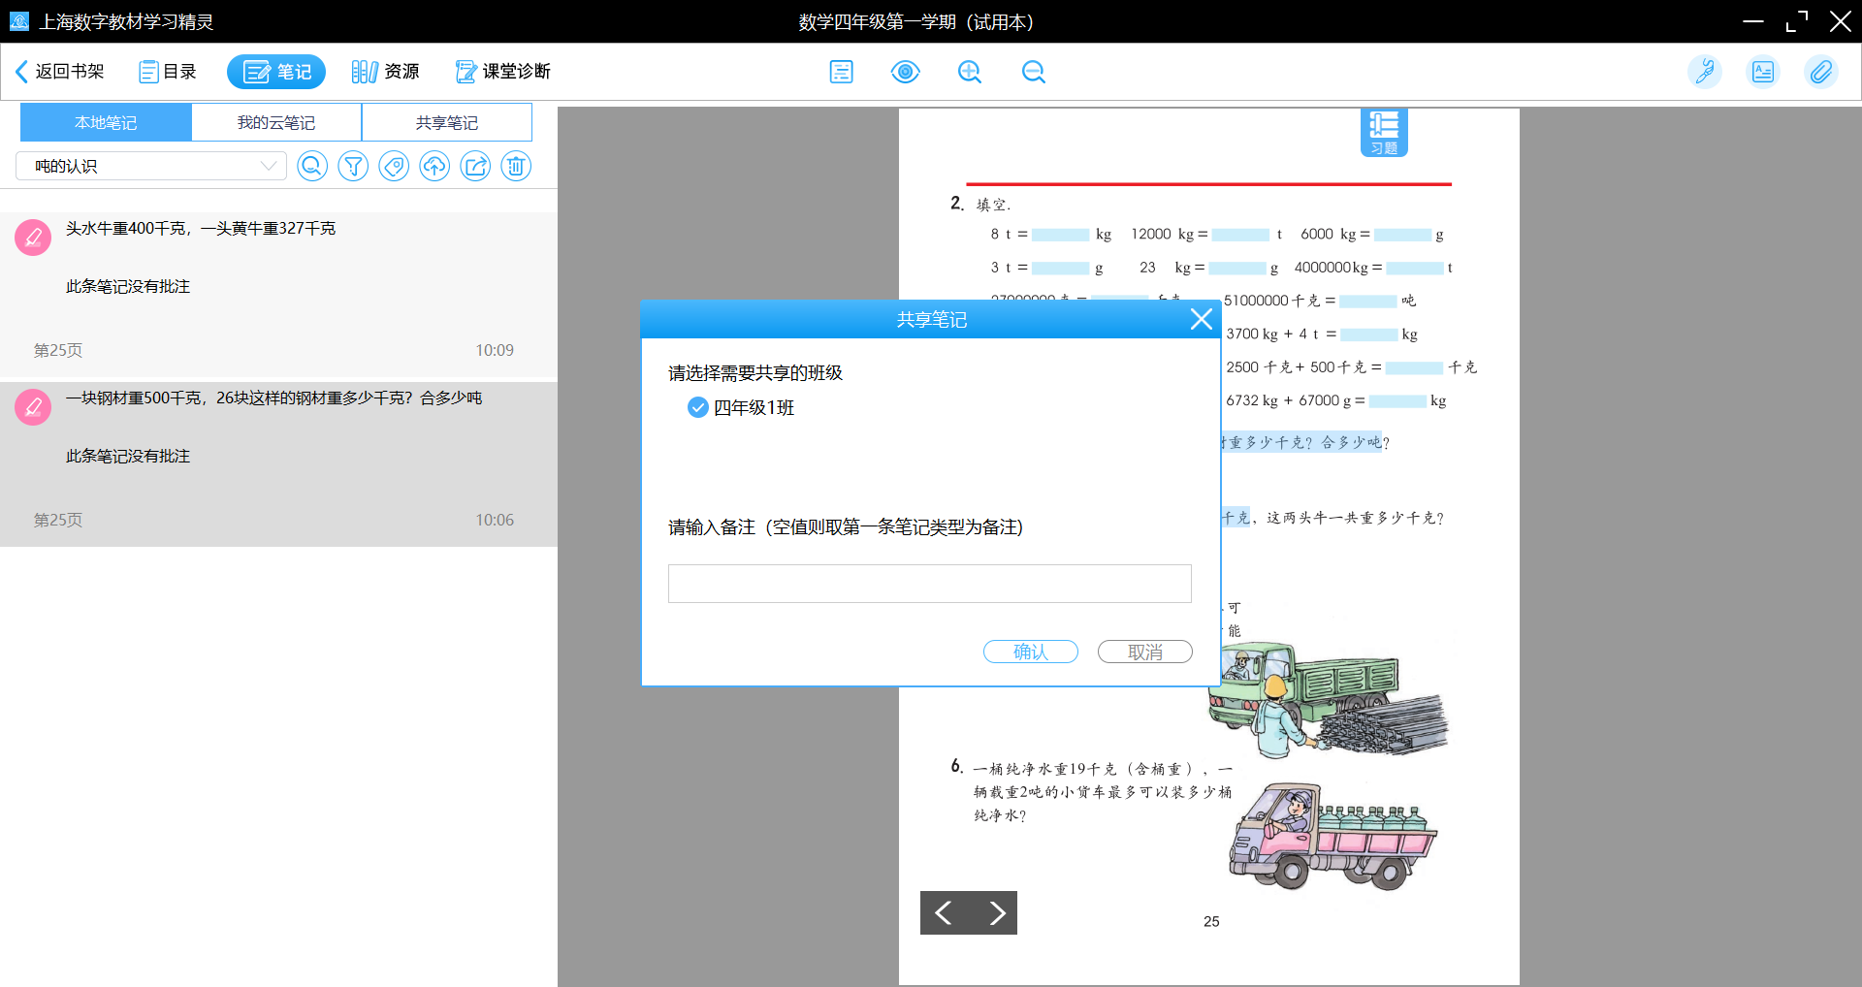Viewport: 1862px width, 987px height.
Task: Click the delete notes trash icon
Action: tap(516, 167)
